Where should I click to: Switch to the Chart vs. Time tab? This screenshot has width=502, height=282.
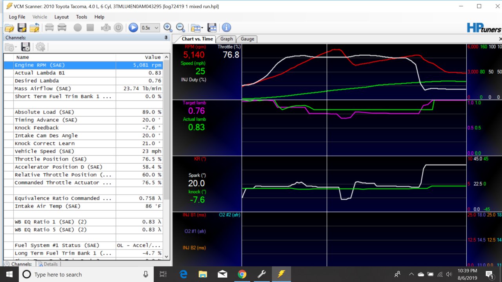(197, 39)
